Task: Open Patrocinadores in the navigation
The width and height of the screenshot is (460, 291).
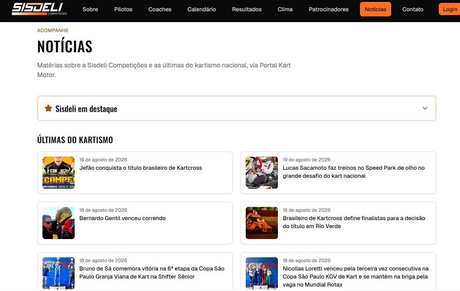Action: coord(329,9)
